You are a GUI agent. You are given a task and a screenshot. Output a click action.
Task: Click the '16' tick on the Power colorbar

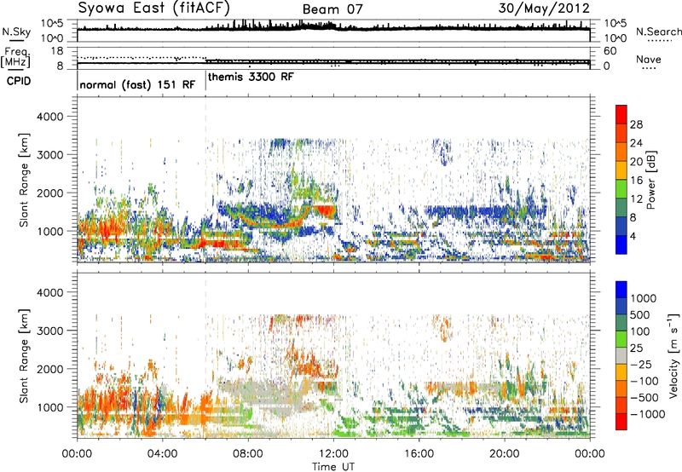point(636,181)
